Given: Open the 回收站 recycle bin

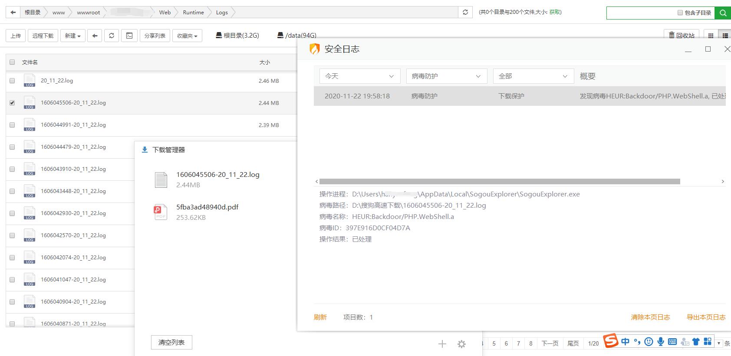Looking at the screenshot, I should (x=682, y=36).
